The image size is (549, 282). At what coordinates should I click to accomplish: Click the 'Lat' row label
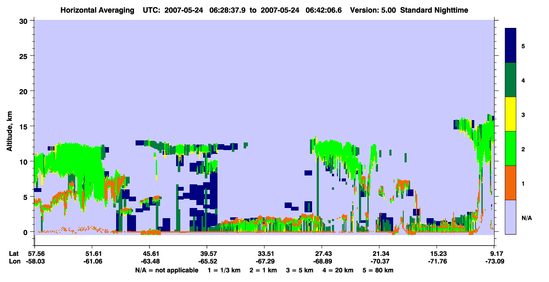pos(14,254)
